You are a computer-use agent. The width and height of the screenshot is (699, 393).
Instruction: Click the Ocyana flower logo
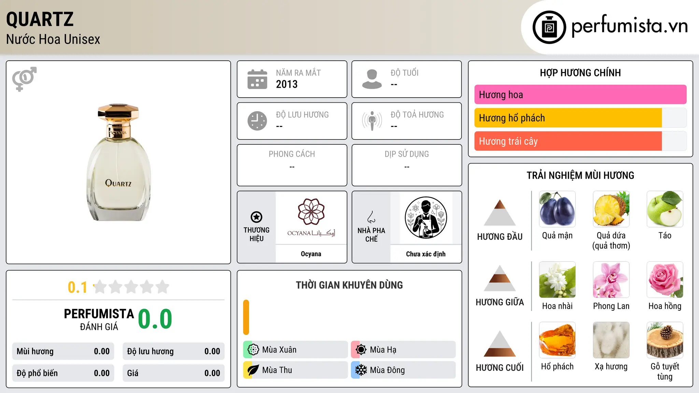pos(311,212)
